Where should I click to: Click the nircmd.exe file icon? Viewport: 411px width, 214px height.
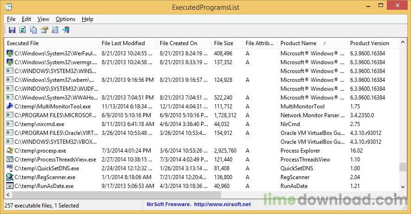point(10,124)
